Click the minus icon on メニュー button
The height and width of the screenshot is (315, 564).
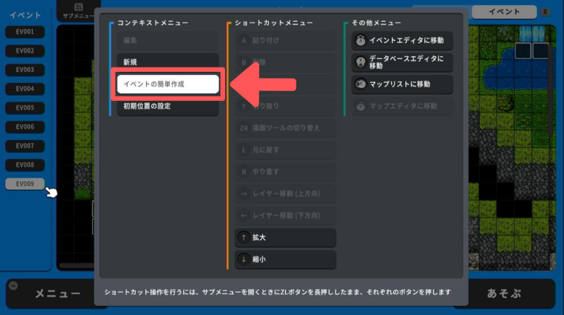13,286
